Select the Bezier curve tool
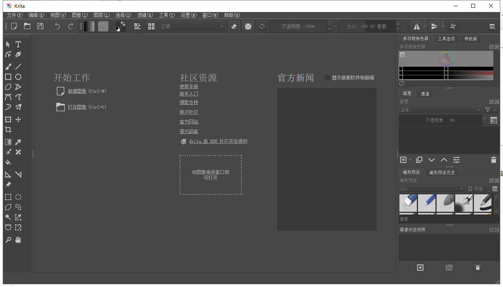This screenshot has width=503, height=287. [x=8, y=97]
